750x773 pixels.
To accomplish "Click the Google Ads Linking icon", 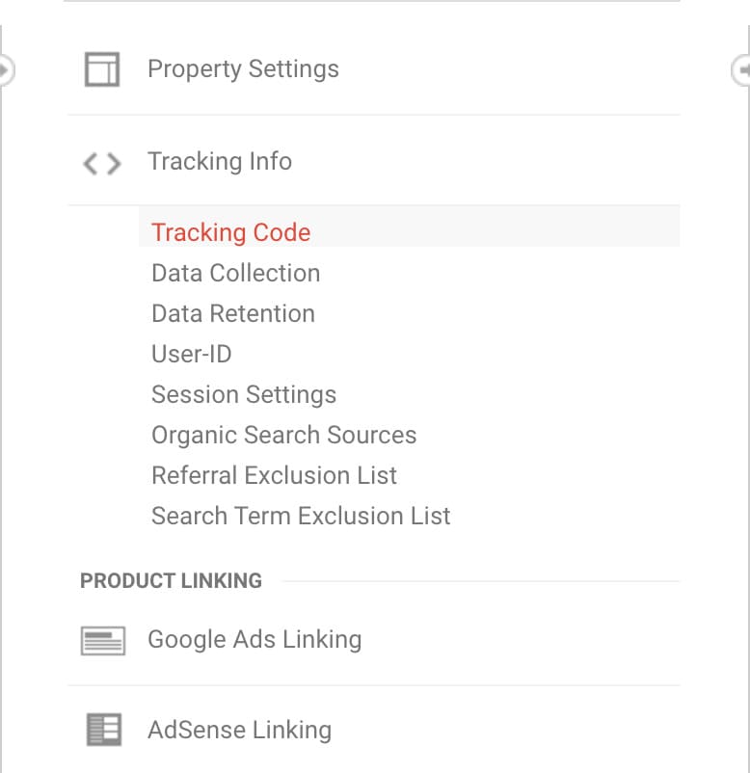I will pyautogui.click(x=103, y=640).
